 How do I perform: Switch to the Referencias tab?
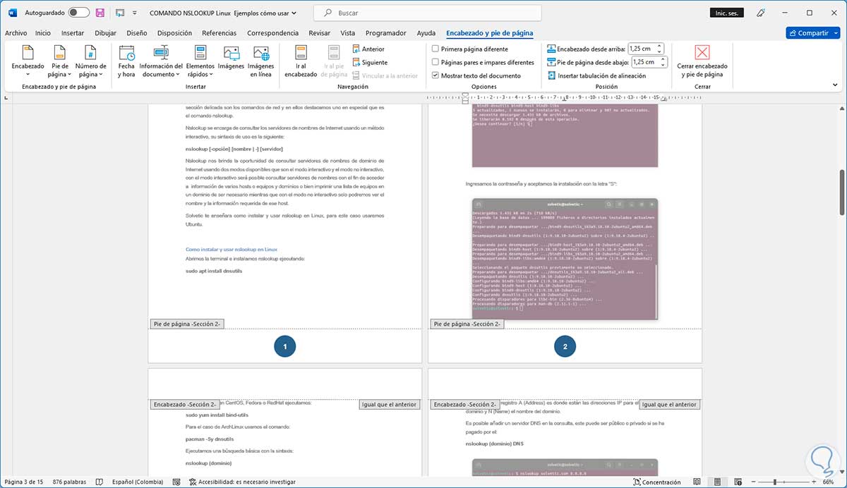(x=220, y=32)
